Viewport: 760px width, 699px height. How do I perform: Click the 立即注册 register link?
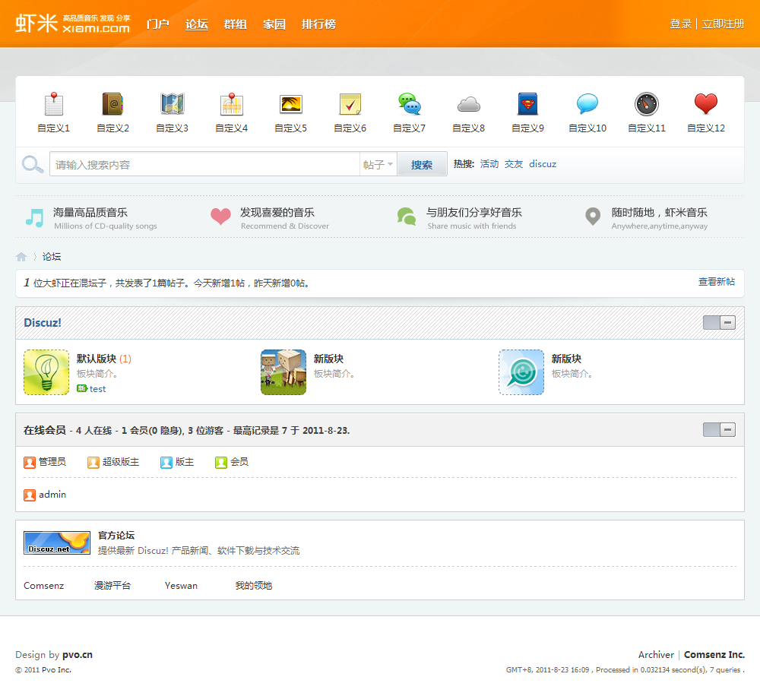(723, 24)
